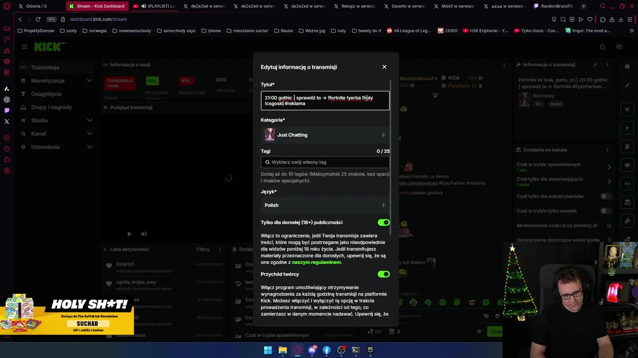Open AI chat moderation external link icon
This screenshot has height=358, width=638.
(x=609, y=225)
